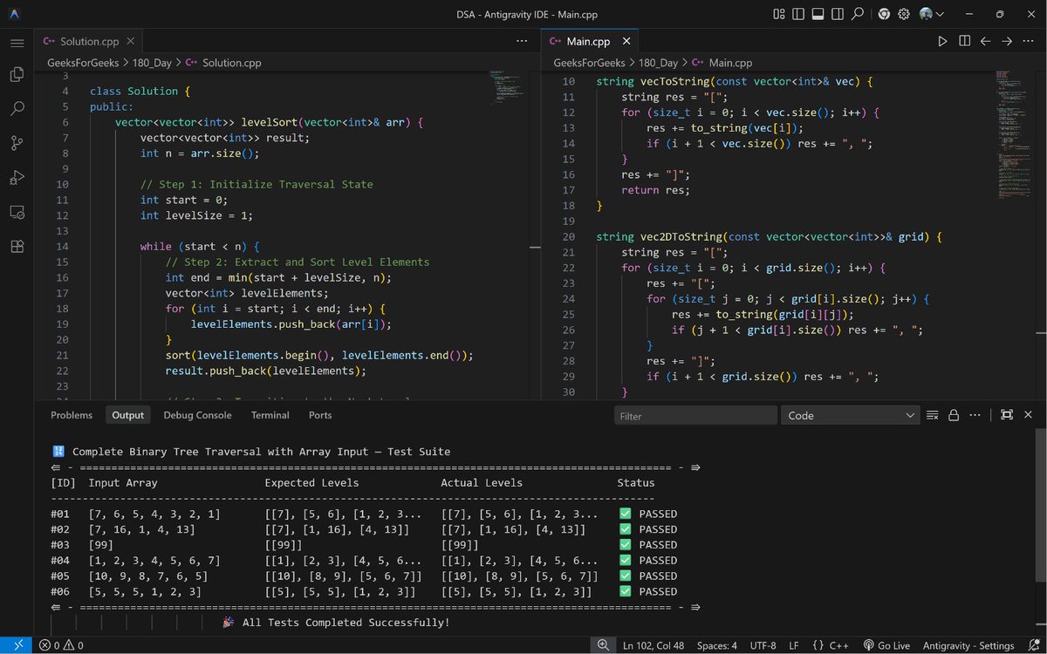Image resolution: width=1047 pixels, height=654 pixels.
Task: Change end of line sequence LF
Action: point(794,645)
